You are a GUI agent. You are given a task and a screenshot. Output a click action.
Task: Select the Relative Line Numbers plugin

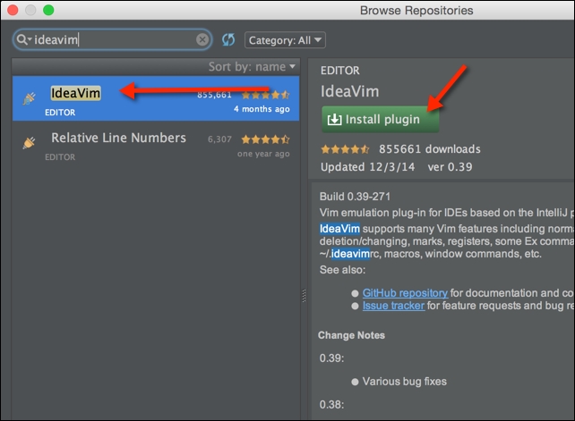[156, 144]
